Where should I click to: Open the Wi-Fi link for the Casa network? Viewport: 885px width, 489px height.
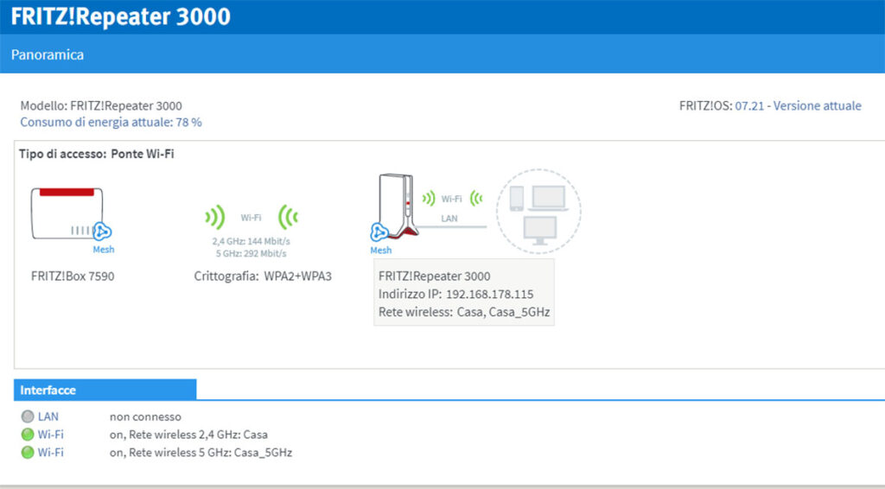[50, 435]
